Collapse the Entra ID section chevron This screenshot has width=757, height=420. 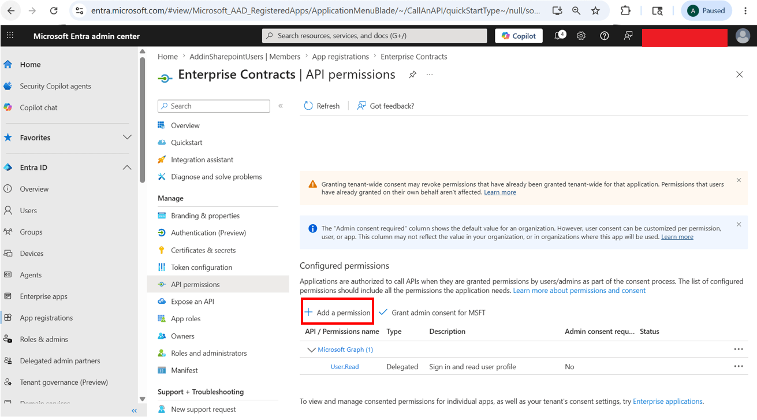coord(127,168)
